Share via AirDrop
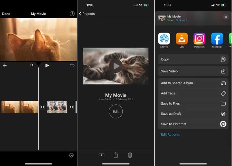Screen dimensions: 232x166 164,40
